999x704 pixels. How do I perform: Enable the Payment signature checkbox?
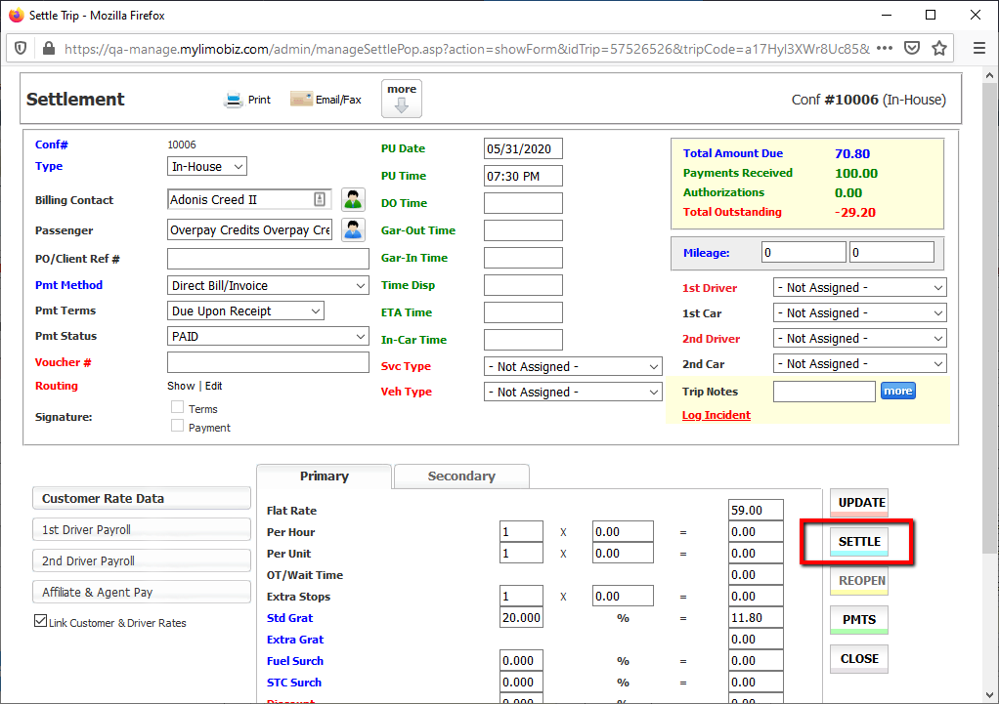point(178,426)
